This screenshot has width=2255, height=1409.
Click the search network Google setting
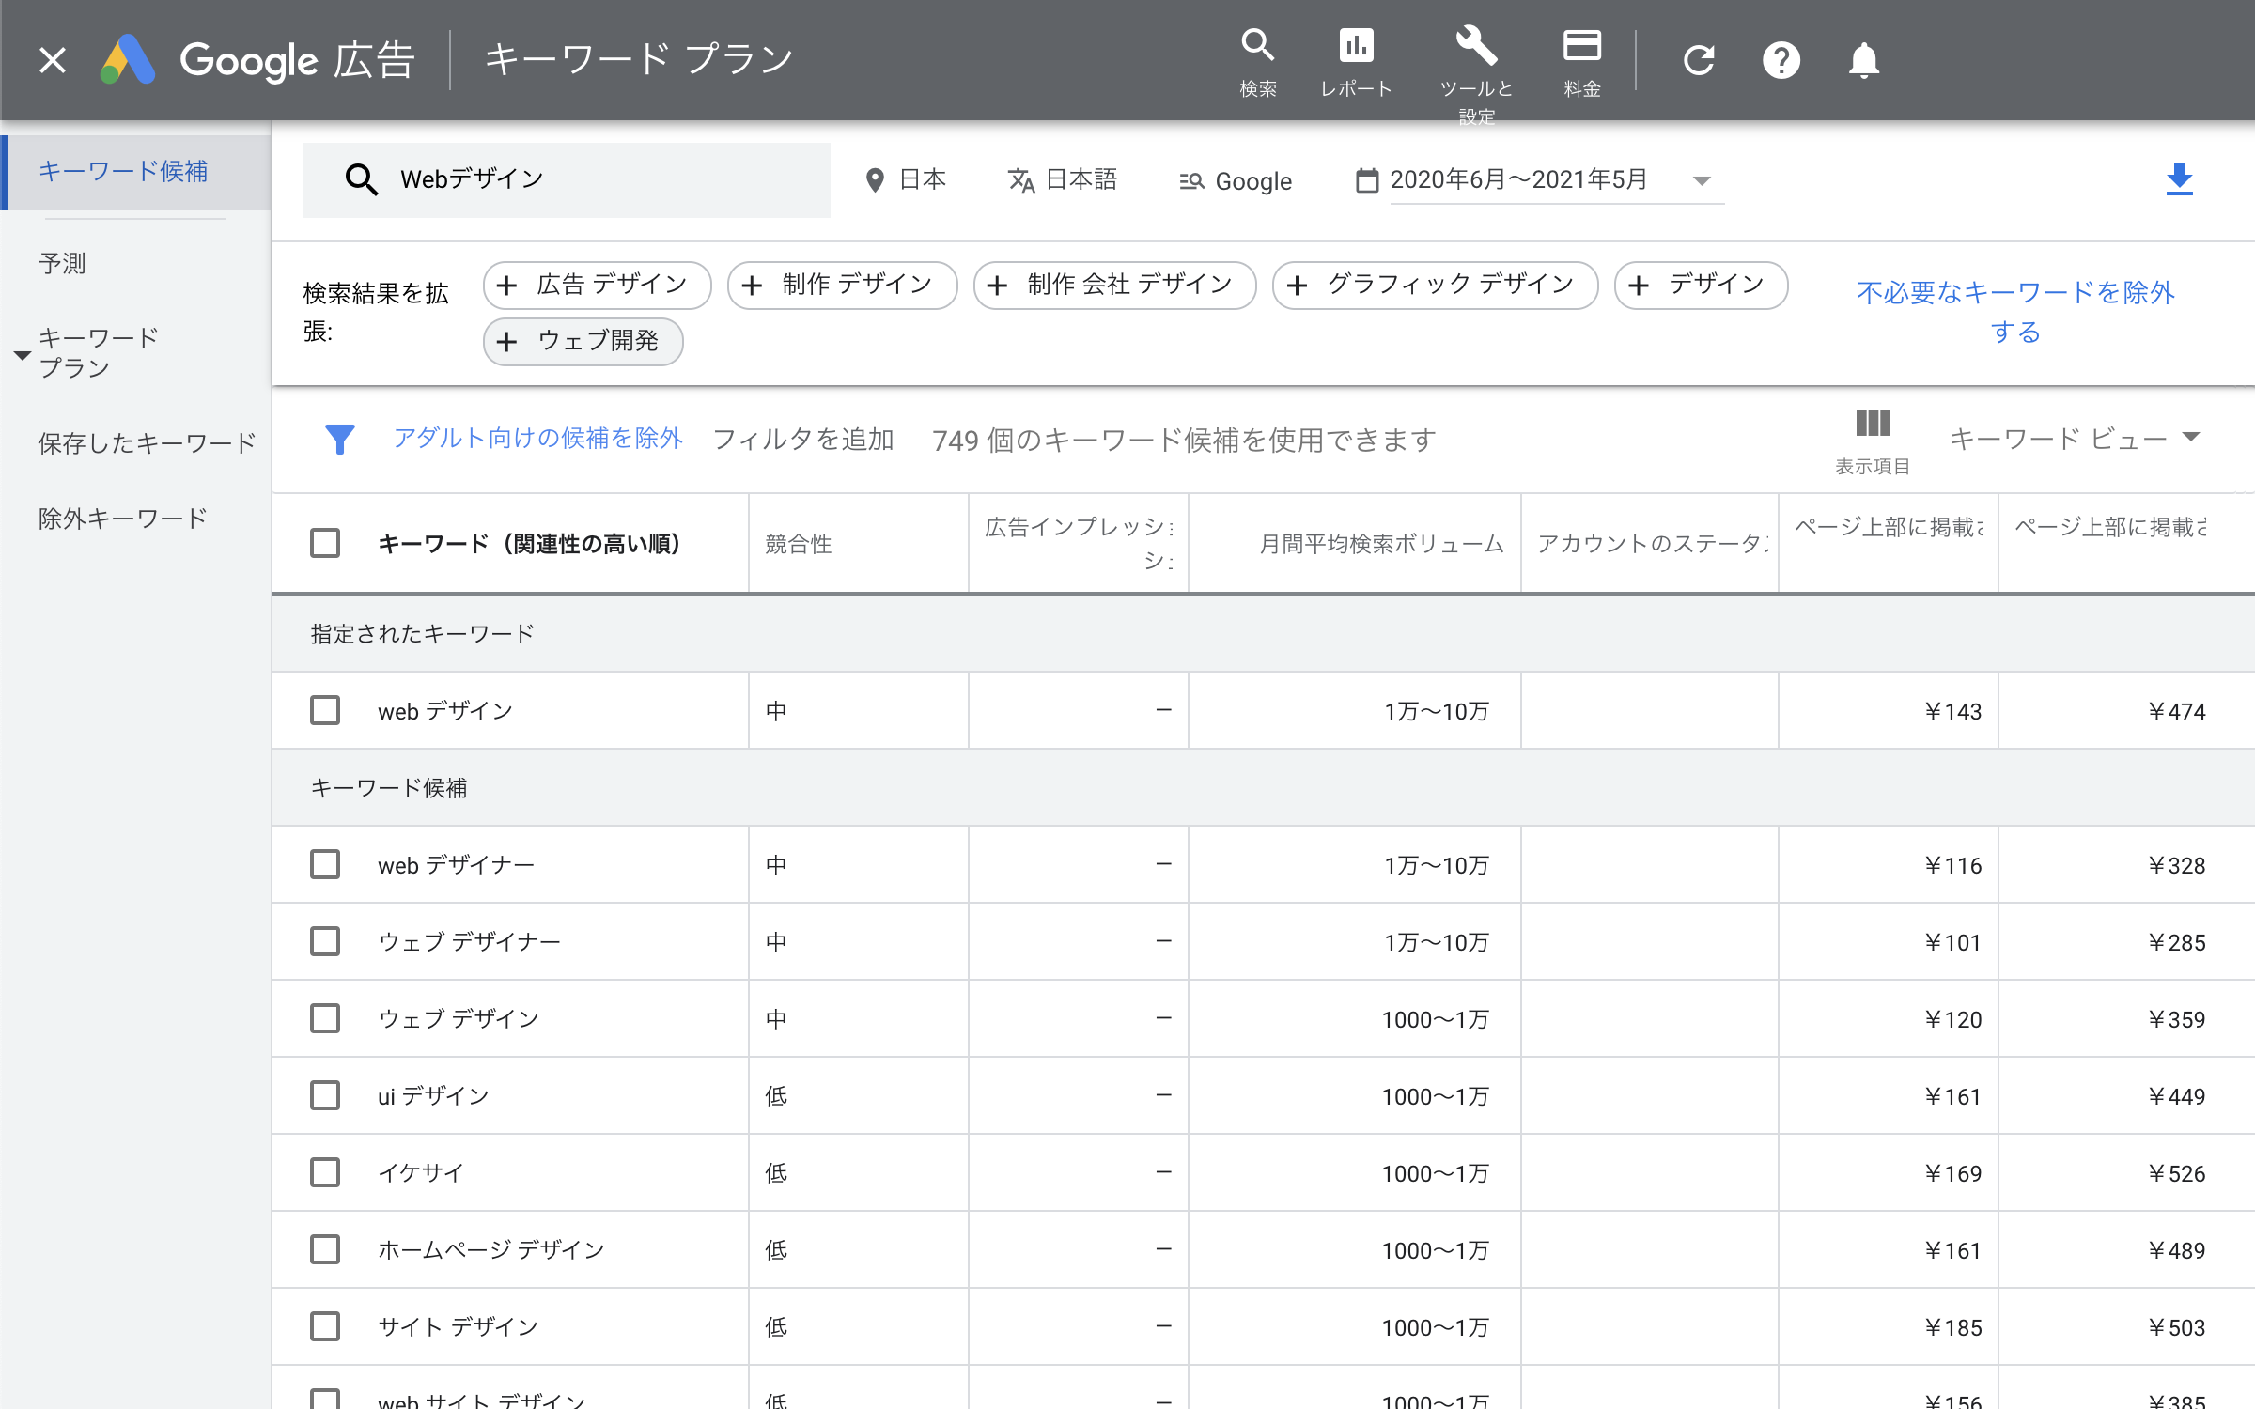coord(1236,181)
